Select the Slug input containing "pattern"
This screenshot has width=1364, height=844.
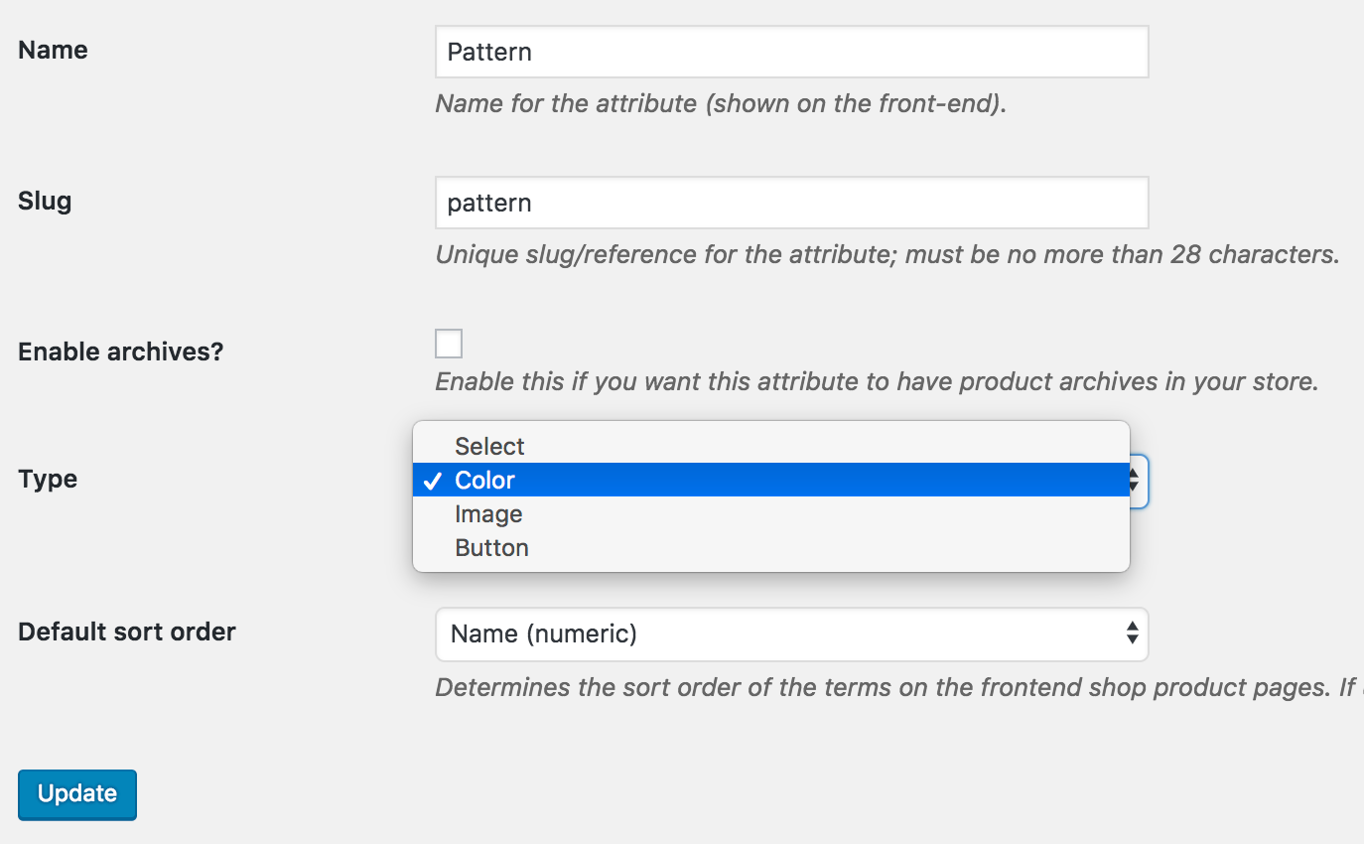click(x=791, y=202)
